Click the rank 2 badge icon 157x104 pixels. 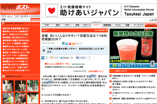click(x=110, y=81)
